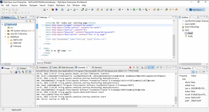Expand the JRE System Library node
Viewport: 209px width, 112px height.
[5, 31]
